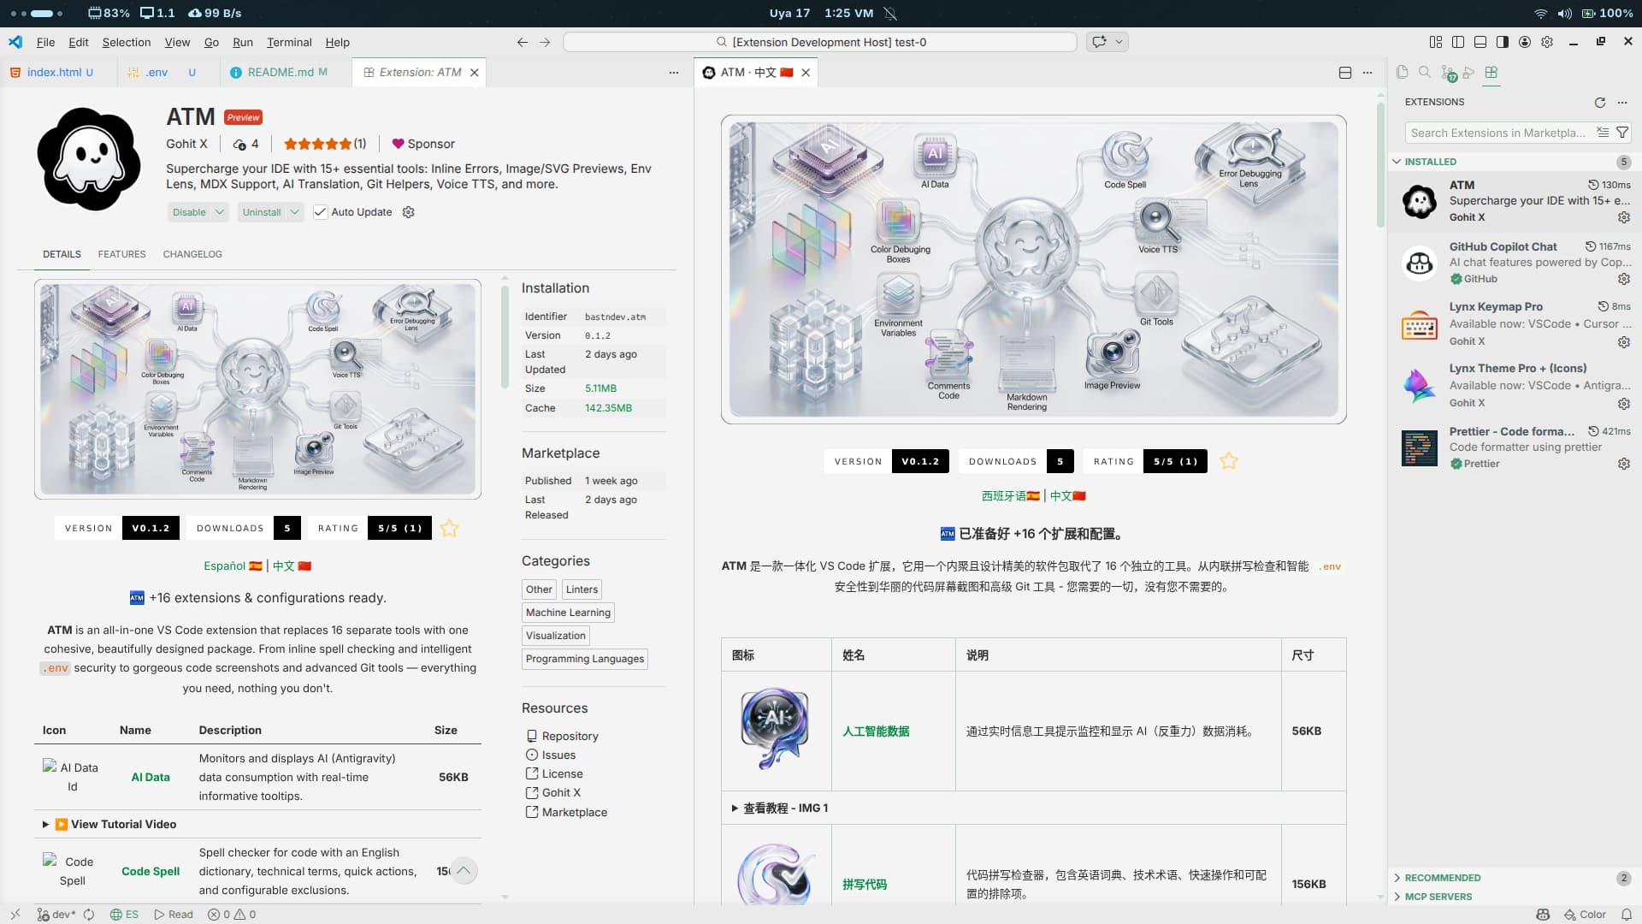This screenshot has width=1642, height=924.
Task: Open the Uninstall dropdown arrow
Action: (294, 212)
